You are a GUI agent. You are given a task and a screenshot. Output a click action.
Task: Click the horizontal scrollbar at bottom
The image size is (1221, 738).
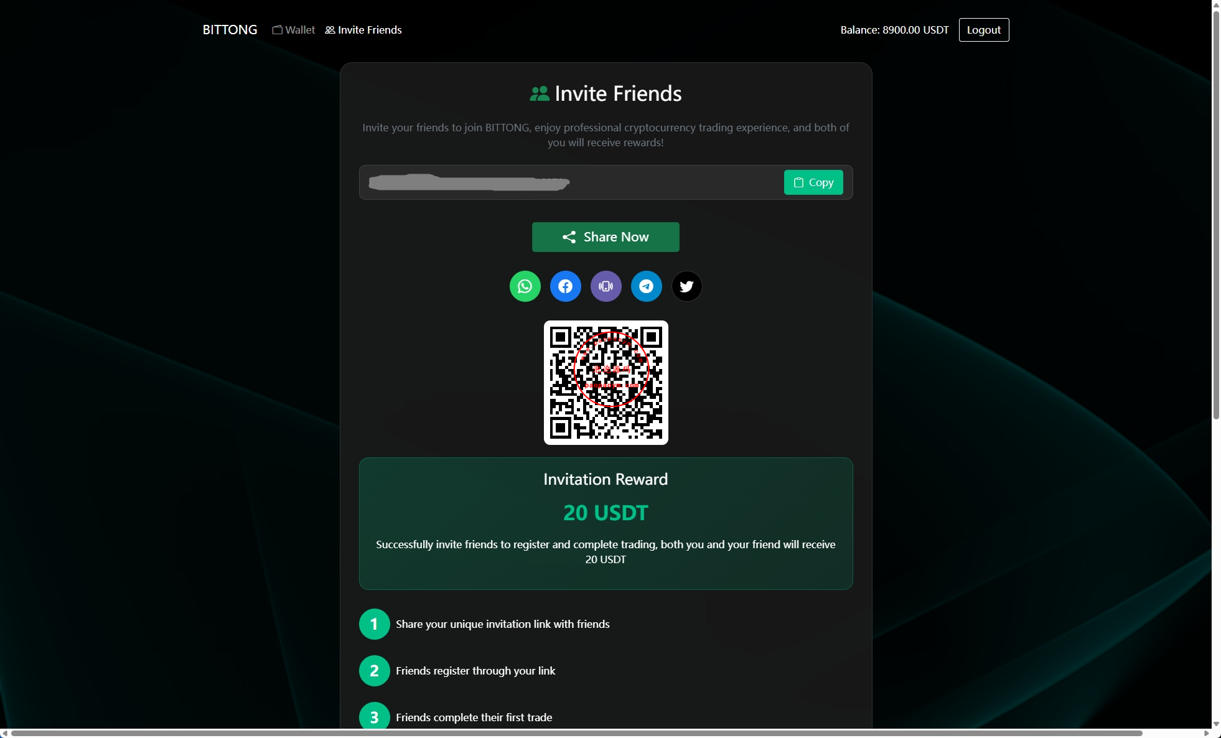point(576,733)
